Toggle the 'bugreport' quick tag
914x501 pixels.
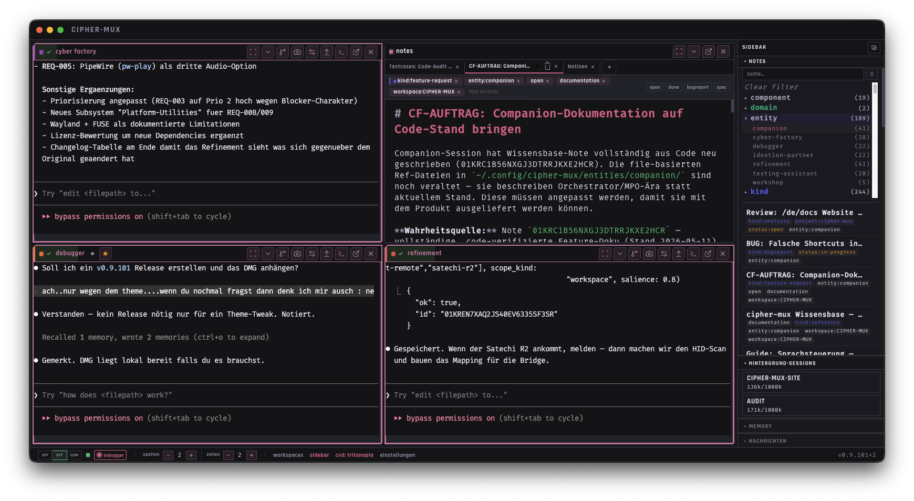point(698,87)
